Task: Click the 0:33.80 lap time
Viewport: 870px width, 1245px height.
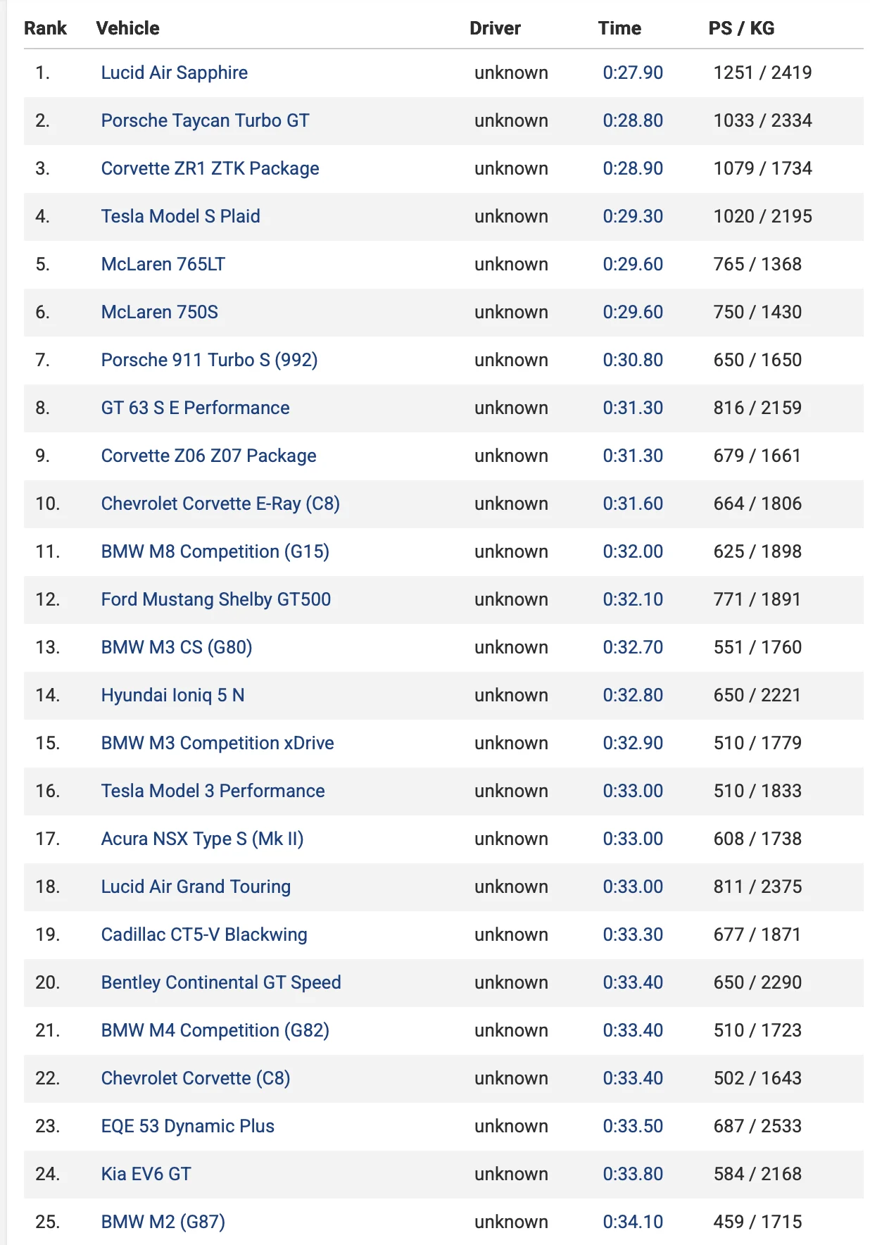Action: coord(633,1174)
